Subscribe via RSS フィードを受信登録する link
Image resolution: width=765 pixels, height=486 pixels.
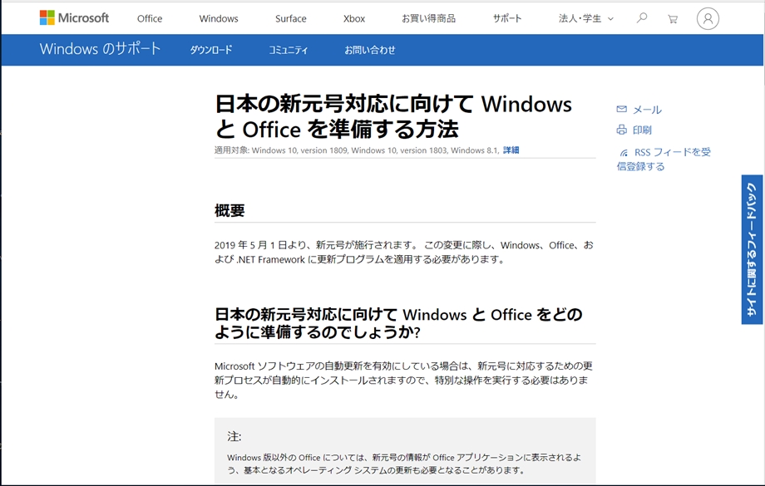(x=664, y=159)
